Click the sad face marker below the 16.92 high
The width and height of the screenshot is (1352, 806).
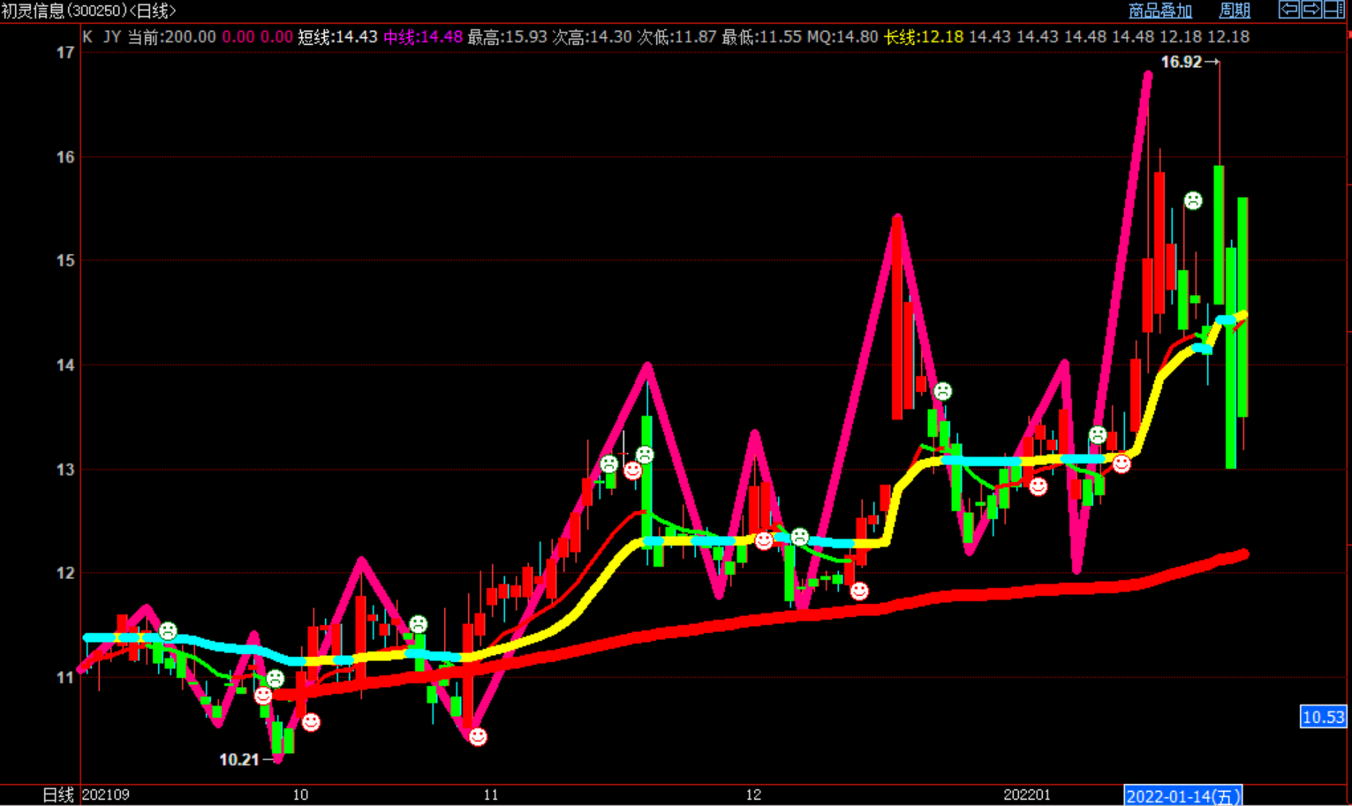click(x=1193, y=200)
